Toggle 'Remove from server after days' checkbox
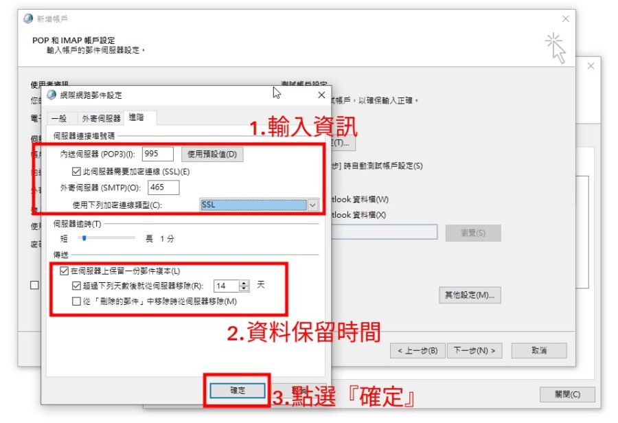The height and width of the screenshot is (423, 618). tap(76, 286)
